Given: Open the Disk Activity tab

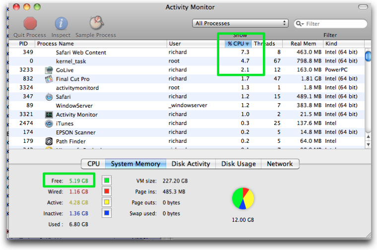Looking at the screenshot, I should pyautogui.click(x=190, y=164).
